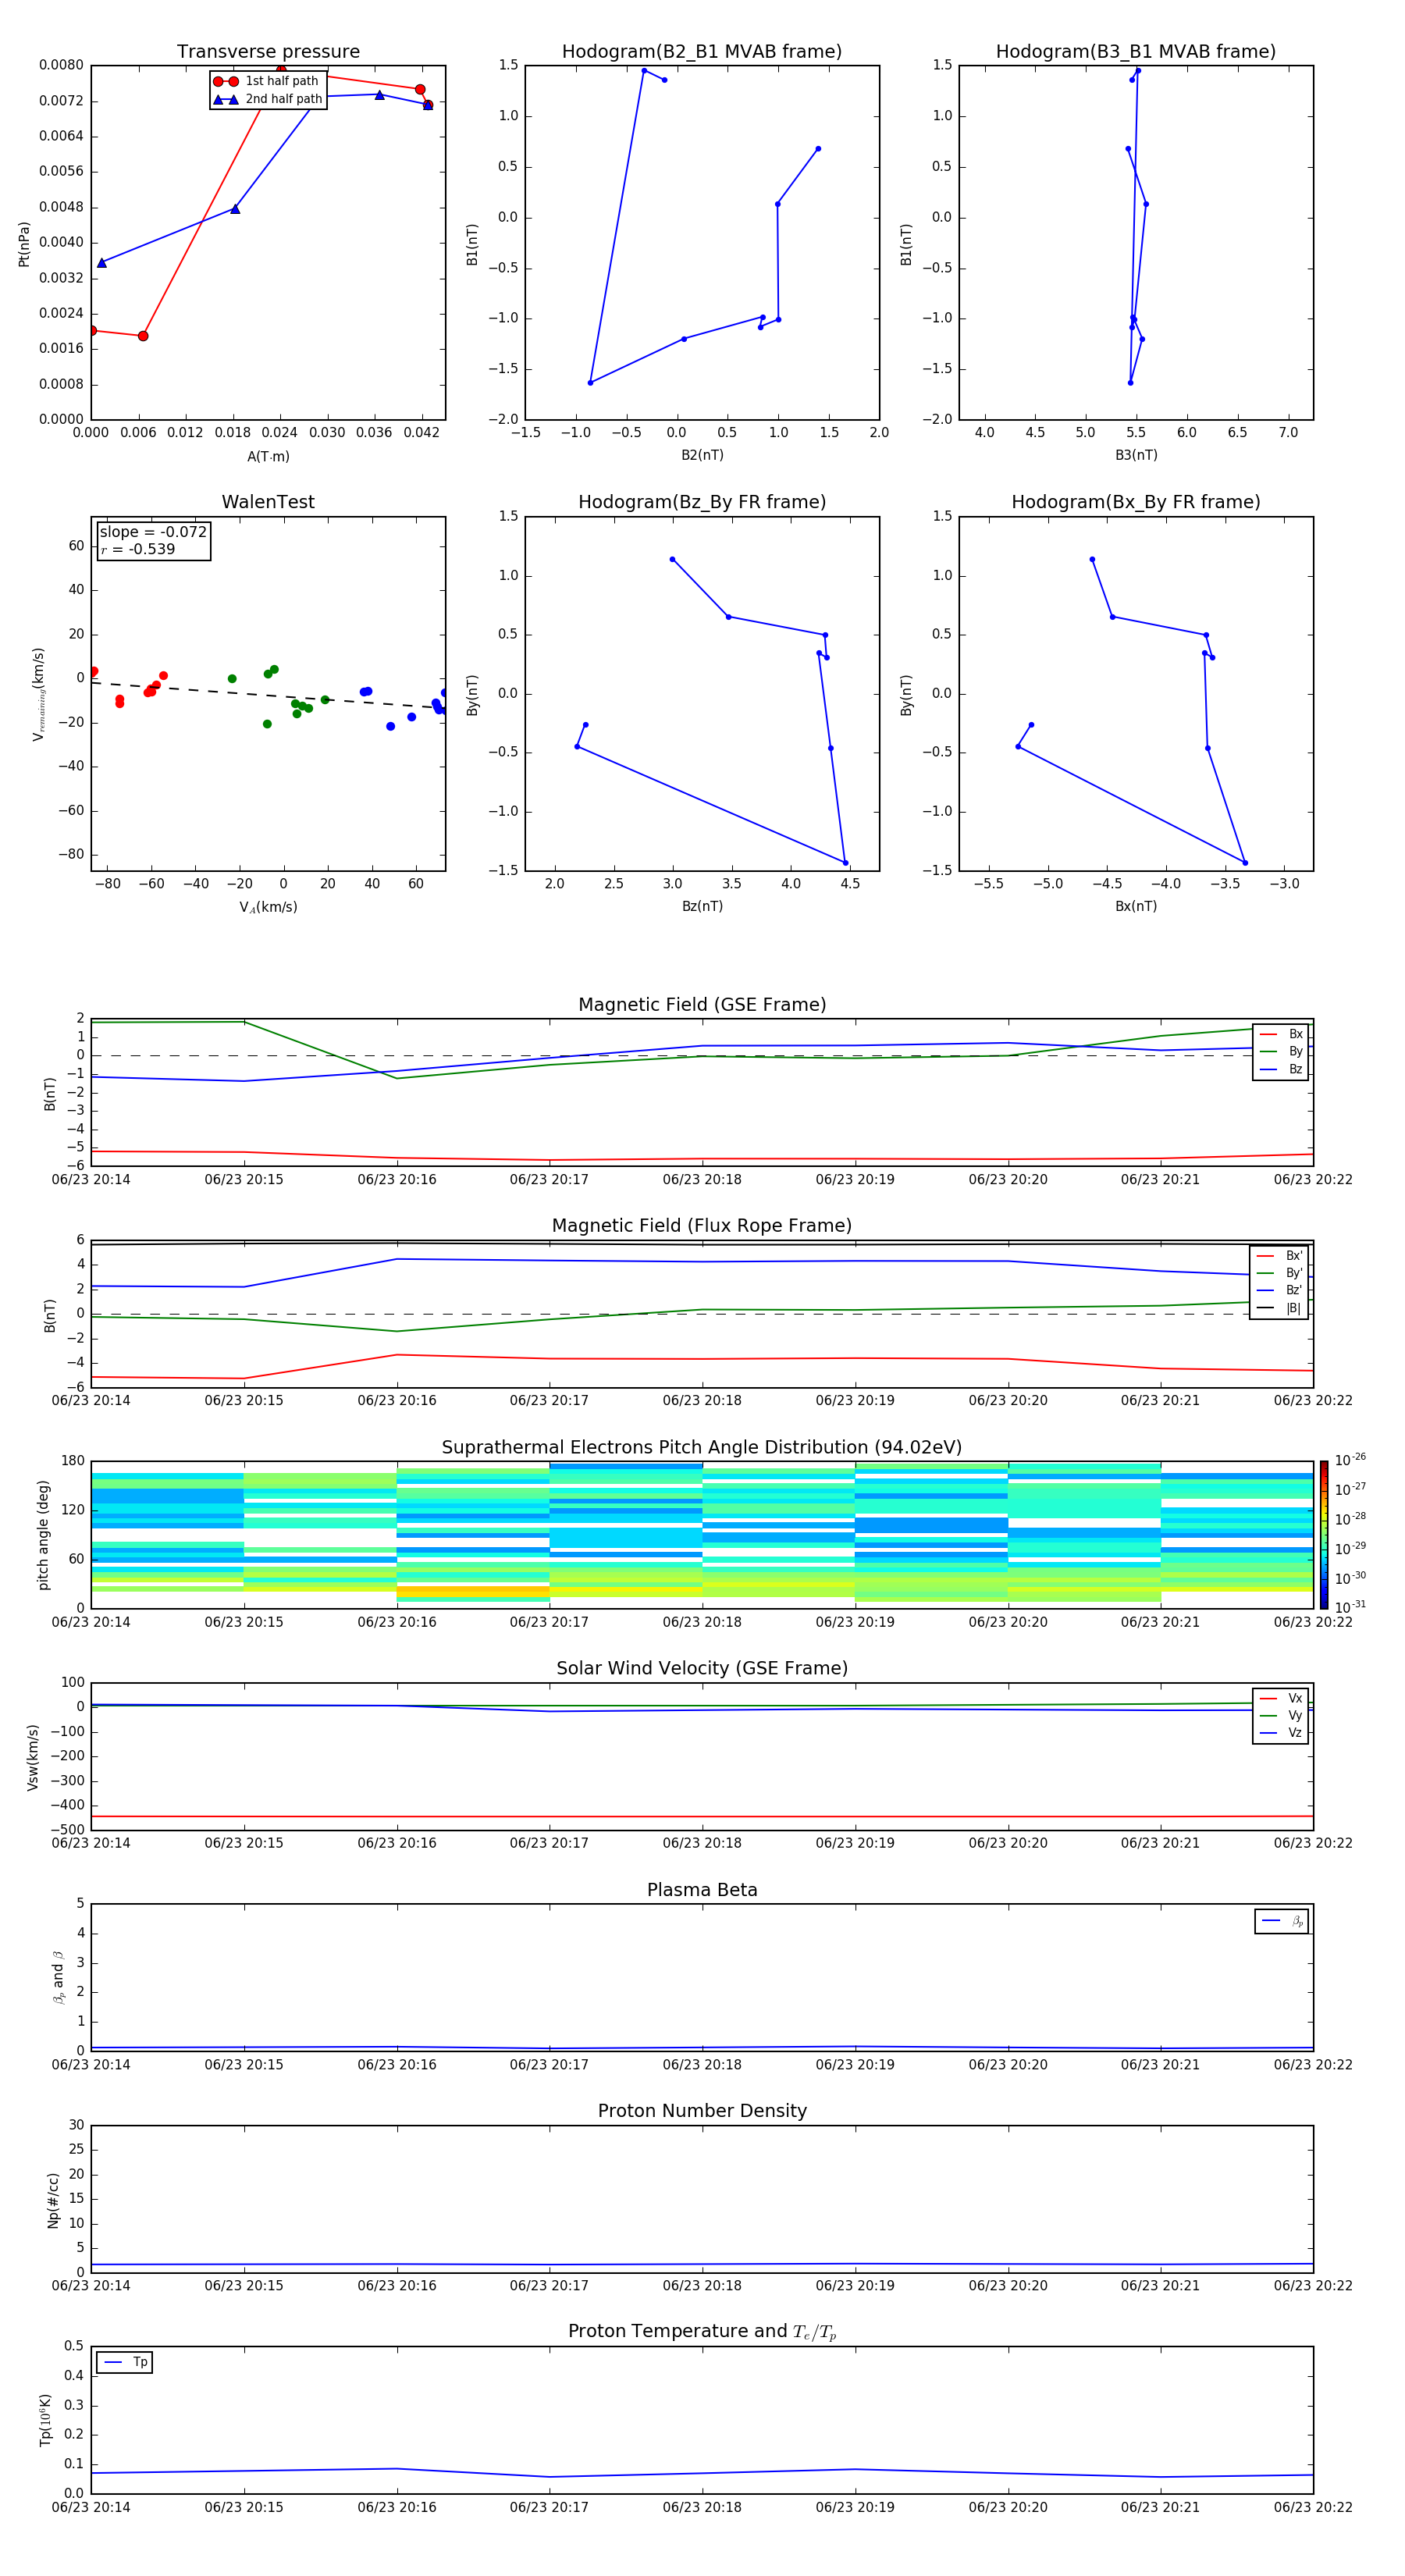Click 'Hodogram(Bz_By FR frame)' title

pos(702,502)
